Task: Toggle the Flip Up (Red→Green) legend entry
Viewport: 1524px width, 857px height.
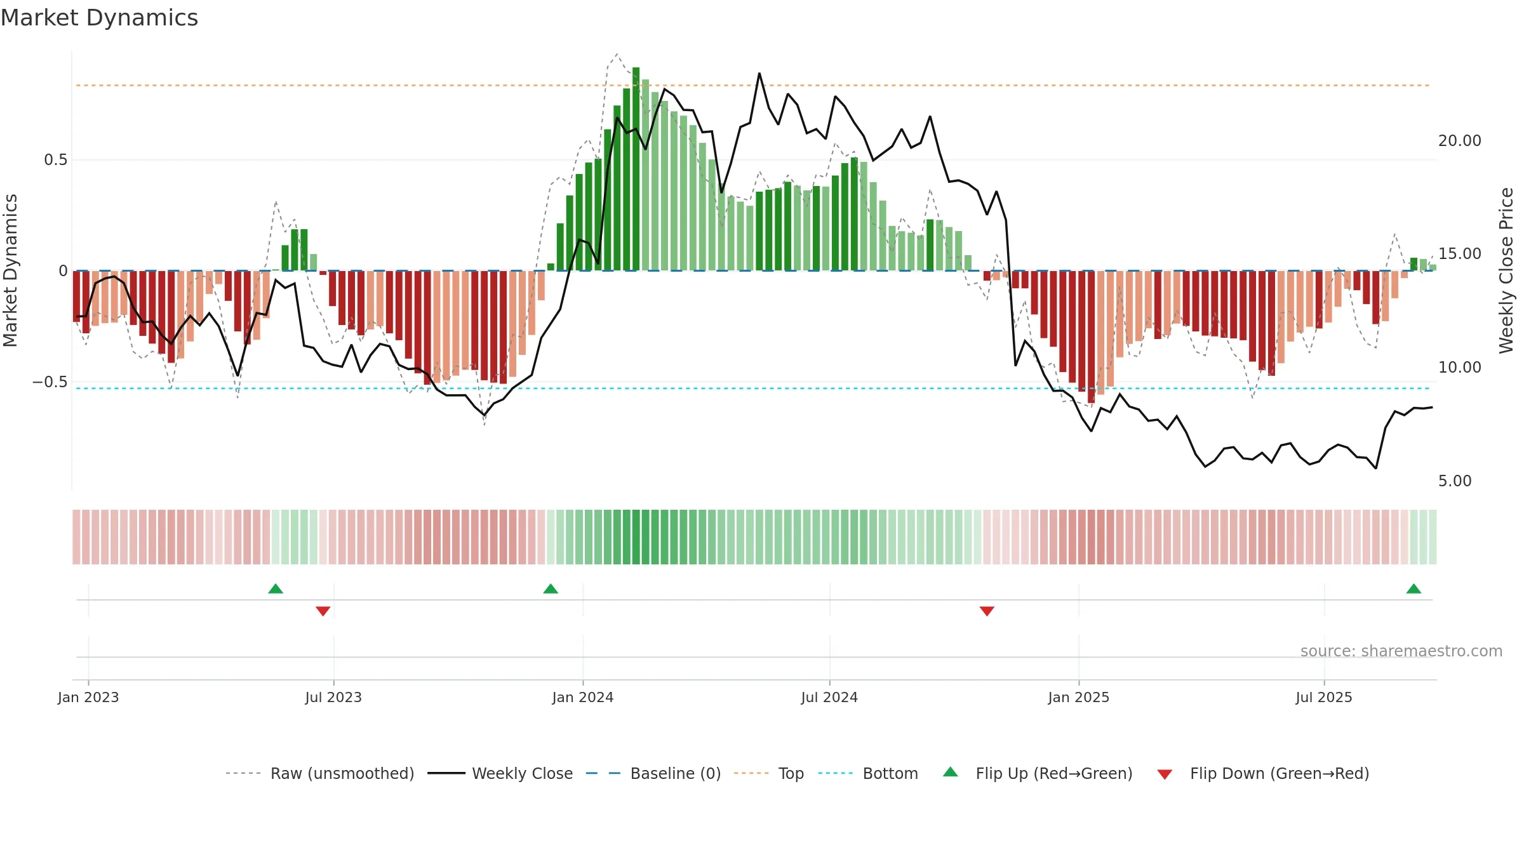Action: pos(1038,773)
